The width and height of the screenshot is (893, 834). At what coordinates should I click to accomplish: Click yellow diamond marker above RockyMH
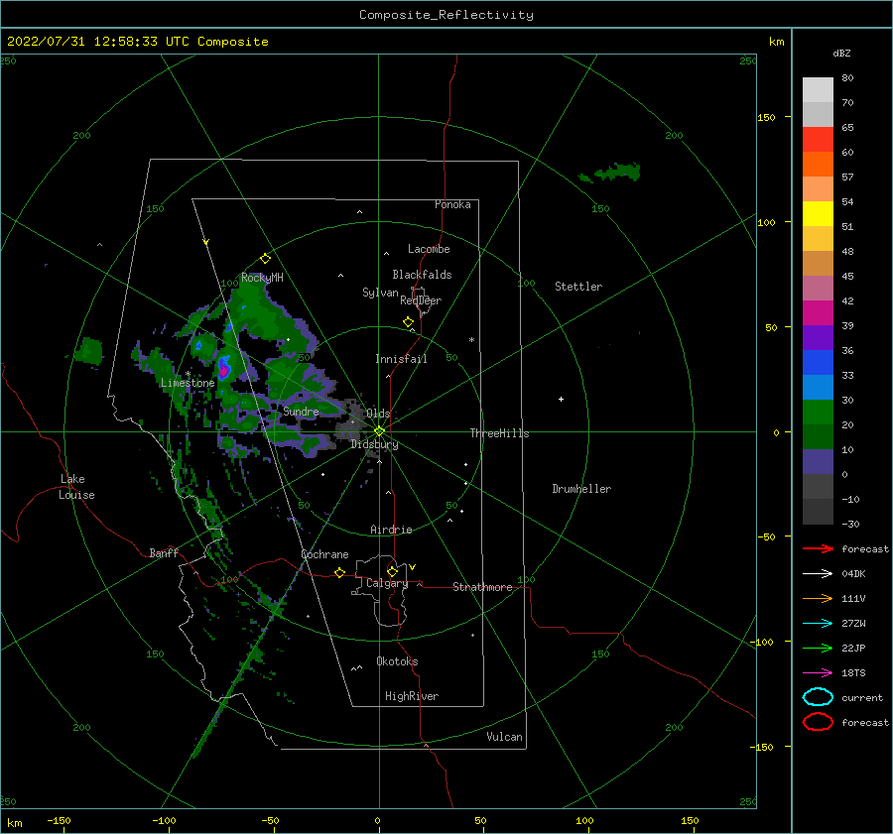(x=265, y=259)
